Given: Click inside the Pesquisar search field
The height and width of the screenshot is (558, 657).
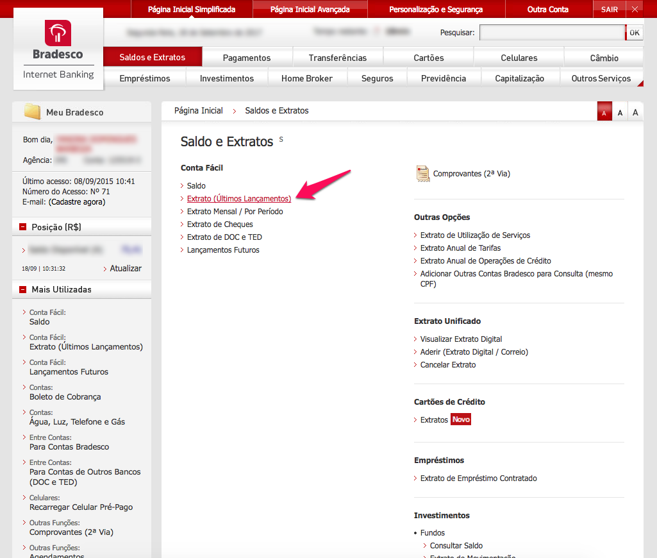Looking at the screenshot, I should tap(552, 33).
